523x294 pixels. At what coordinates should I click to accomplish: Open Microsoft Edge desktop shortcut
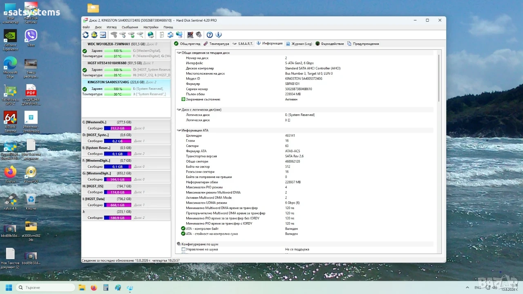pyautogui.click(x=10, y=67)
